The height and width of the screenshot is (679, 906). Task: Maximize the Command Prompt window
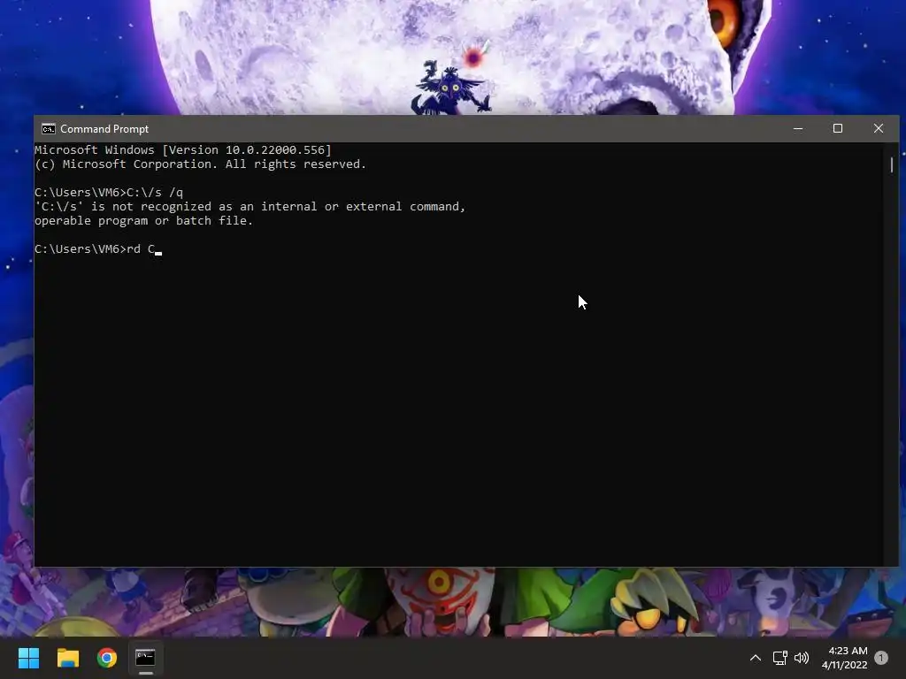(x=838, y=129)
